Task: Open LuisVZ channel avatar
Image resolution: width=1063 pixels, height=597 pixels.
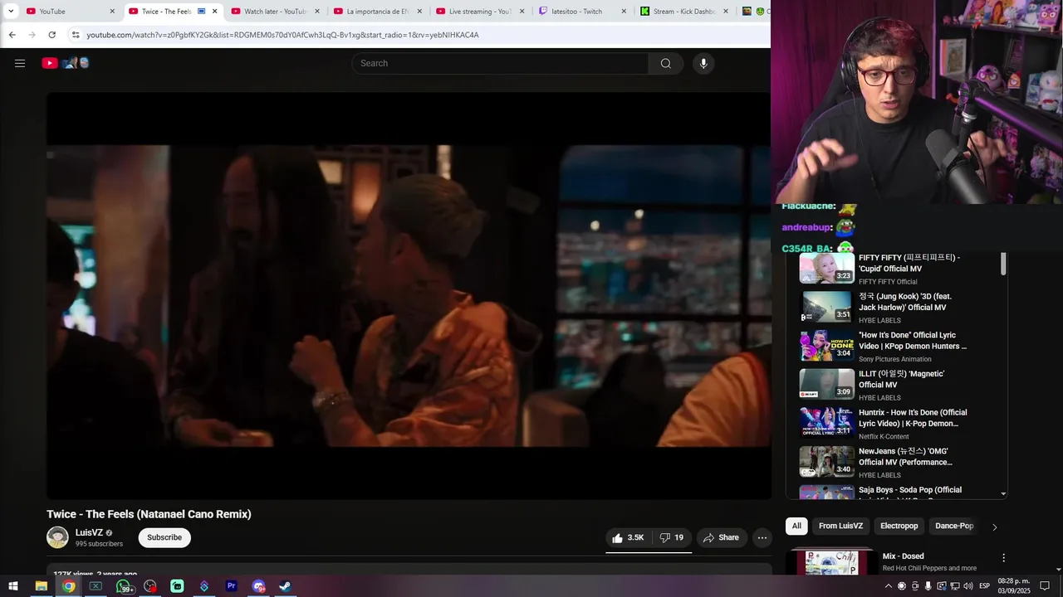Action: click(x=57, y=537)
